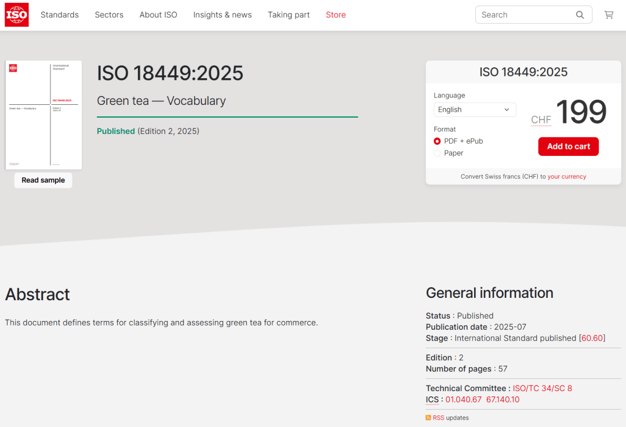Click the standard cover page thumbnail

[43, 115]
